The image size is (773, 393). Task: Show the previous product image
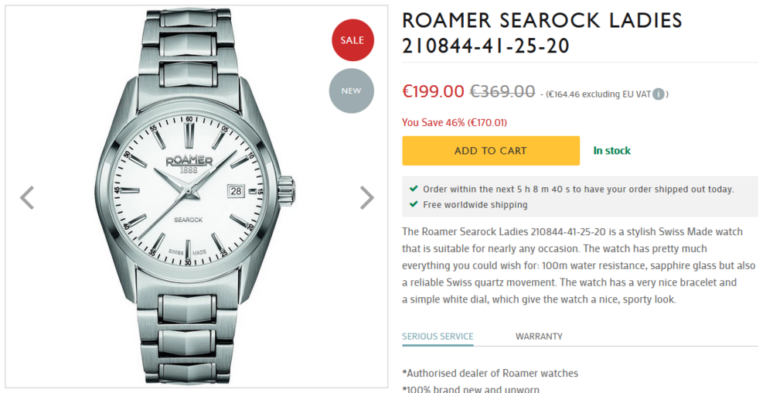coord(27,198)
